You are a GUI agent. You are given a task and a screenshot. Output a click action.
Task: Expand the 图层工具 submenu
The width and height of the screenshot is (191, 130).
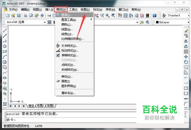click(75, 20)
